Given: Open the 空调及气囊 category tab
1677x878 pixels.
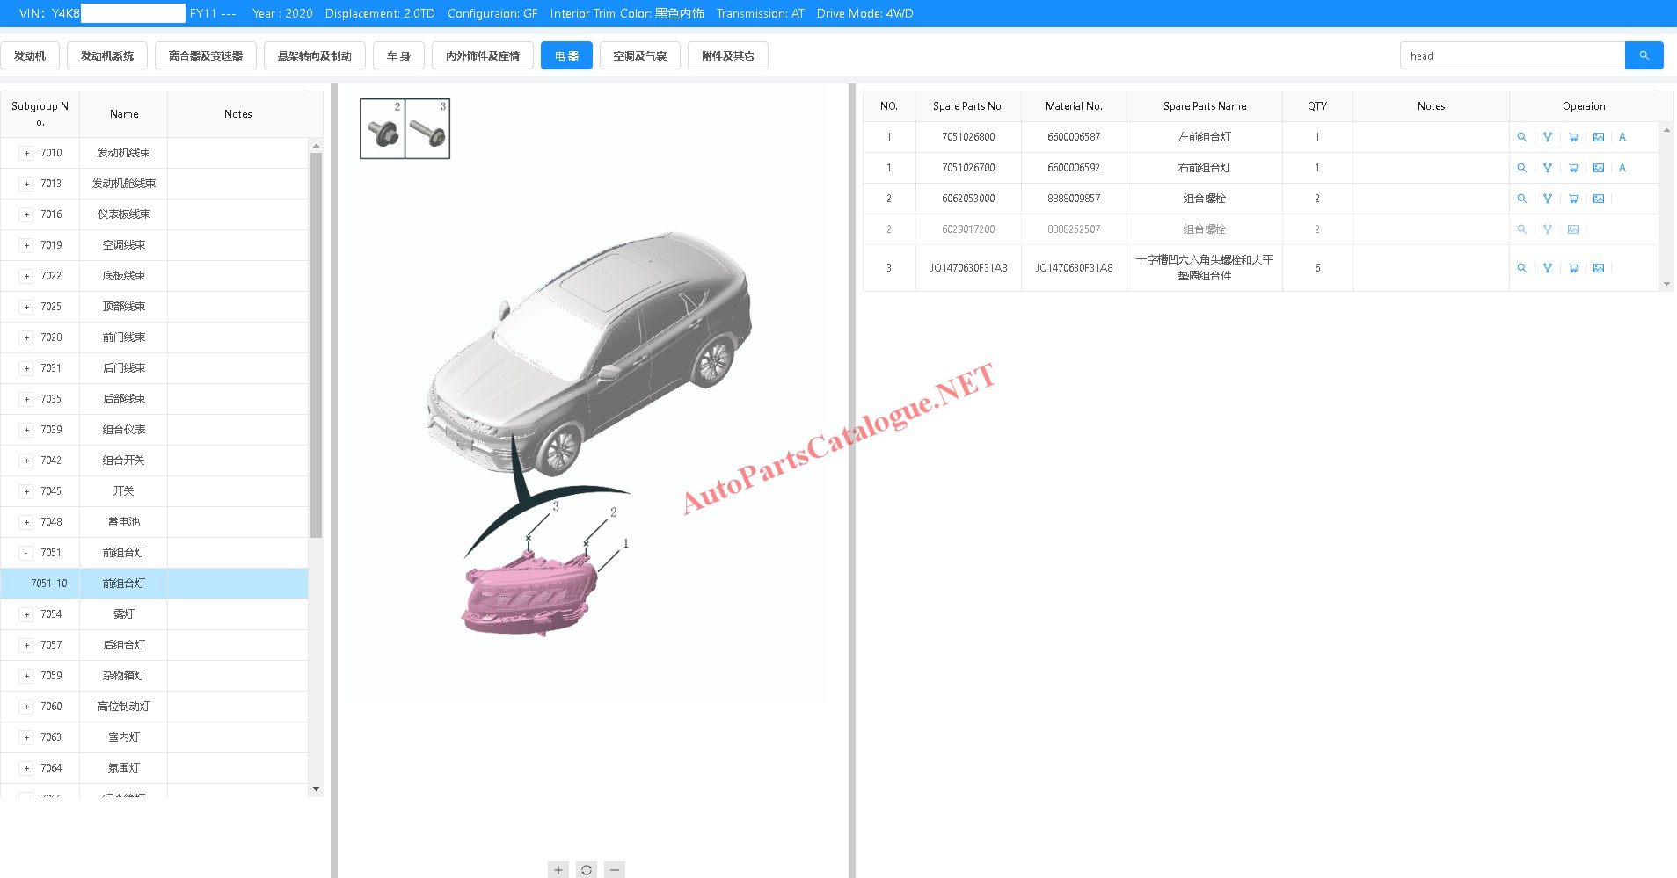Looking at the screenshot, I should (x=639, y=55).
